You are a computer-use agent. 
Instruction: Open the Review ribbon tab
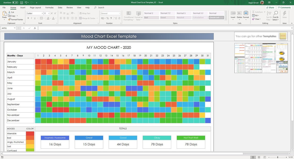click(x=70, y=7)
